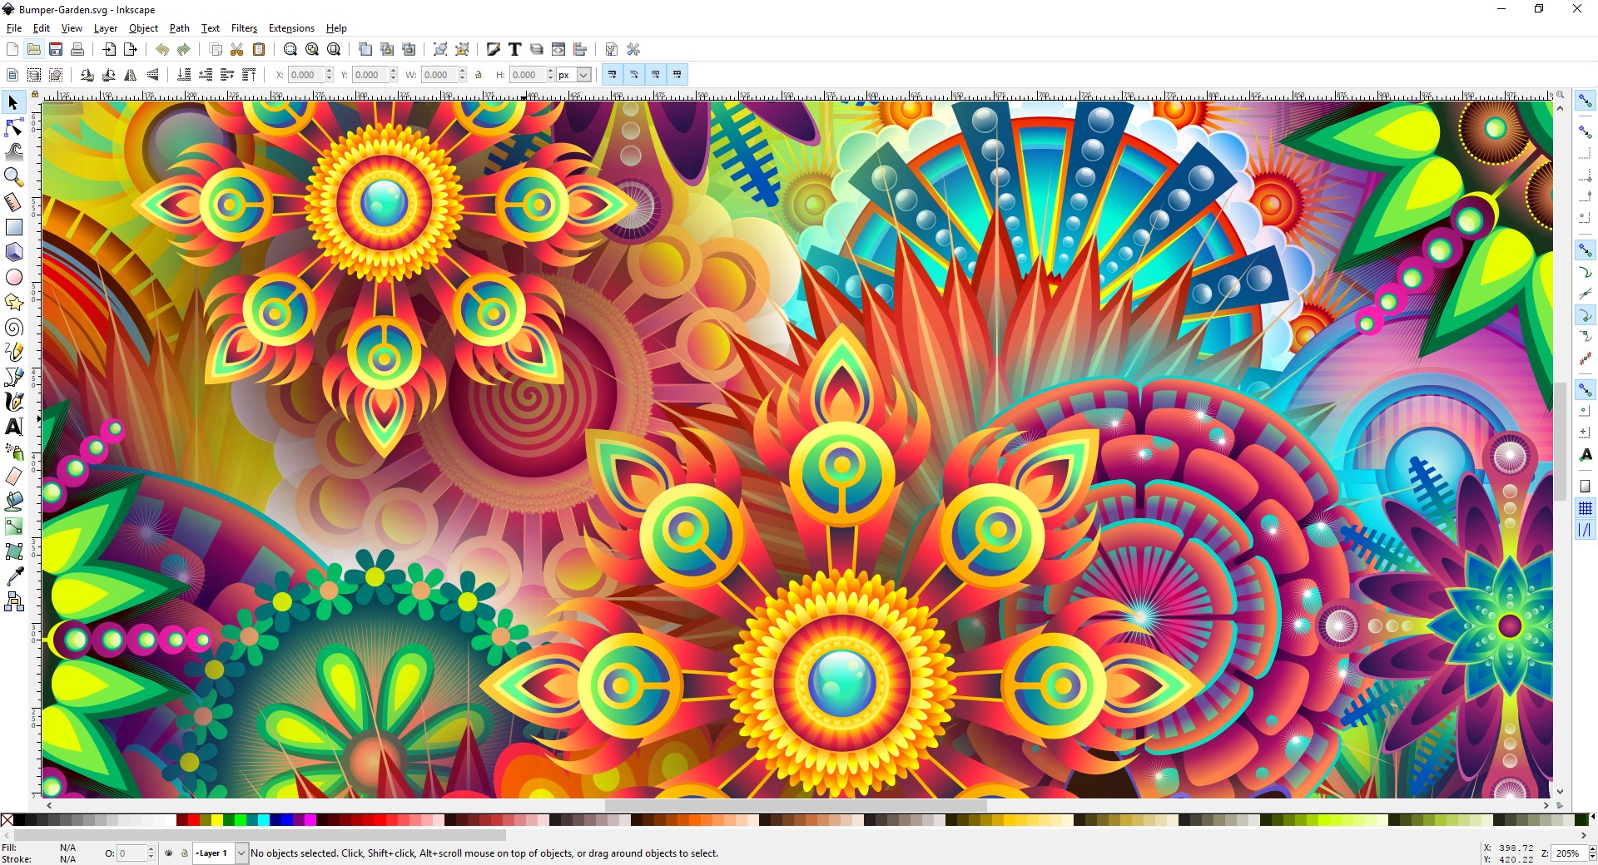1598x865 pixels.
Task: Open the Filters menu
Action: (243, 27)
